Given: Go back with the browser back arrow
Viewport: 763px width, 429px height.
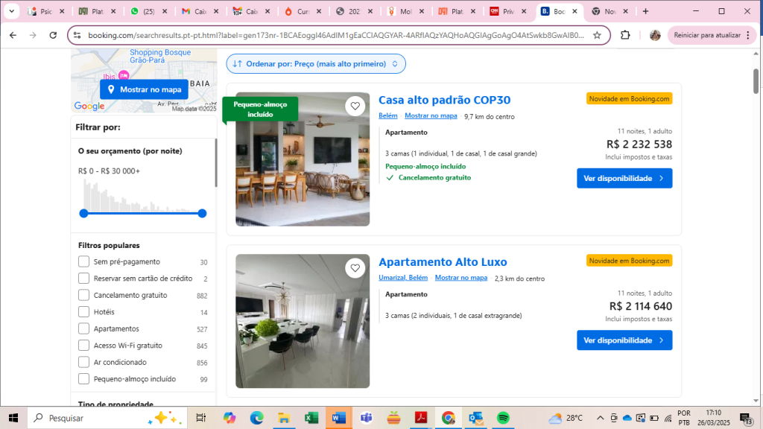Looking at the screenshot, I should [x=13, y=35].
